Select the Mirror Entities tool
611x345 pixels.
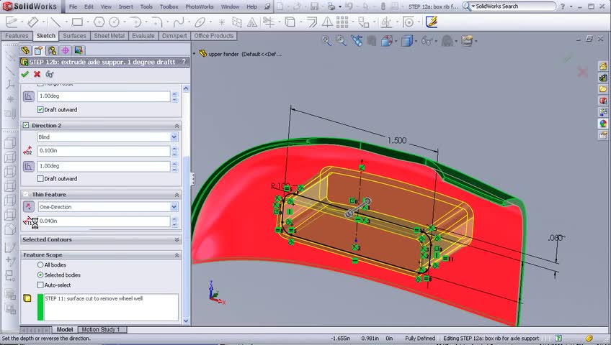coord(327,22)
